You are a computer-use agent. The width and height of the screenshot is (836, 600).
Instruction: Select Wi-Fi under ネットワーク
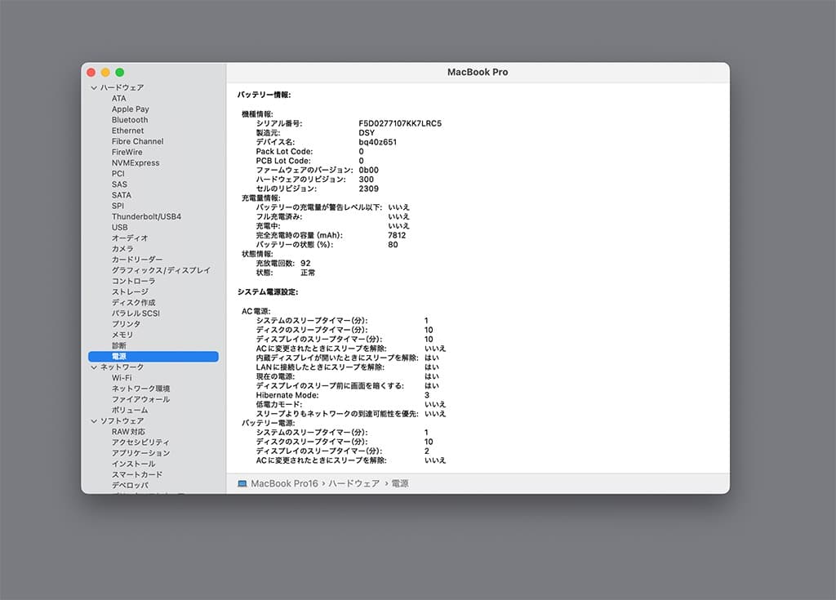(x=122, y=378)
